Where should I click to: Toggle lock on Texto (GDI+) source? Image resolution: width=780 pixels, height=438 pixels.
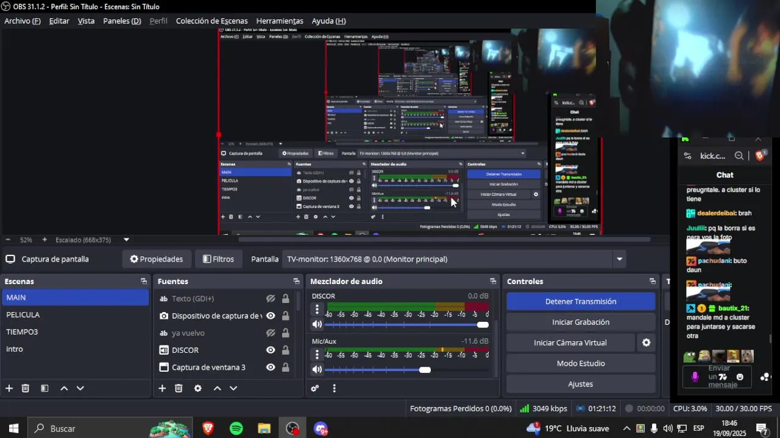[x=285, y=299]
